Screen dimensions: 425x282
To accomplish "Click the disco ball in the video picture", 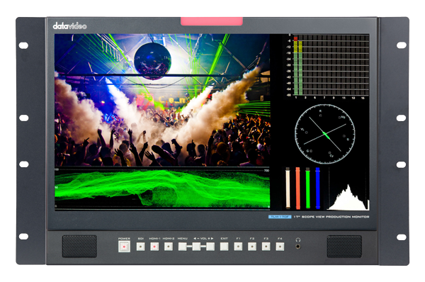I will tap(152, 61).
